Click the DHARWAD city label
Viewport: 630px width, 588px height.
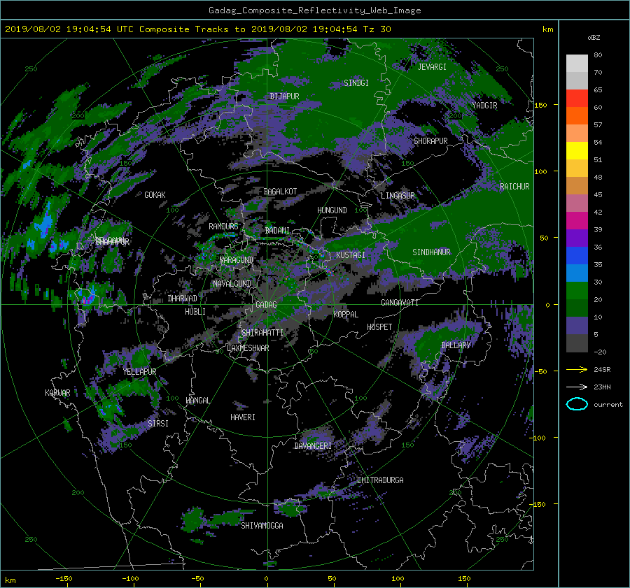[x=183, y=299]
